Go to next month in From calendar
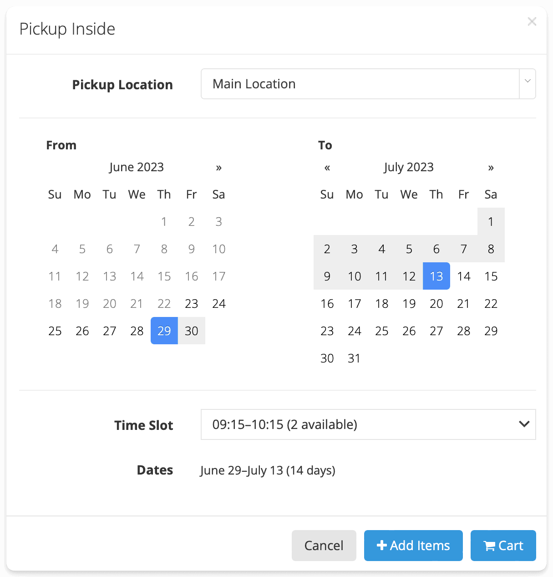The image size is (553, 577). coord(219,168)
